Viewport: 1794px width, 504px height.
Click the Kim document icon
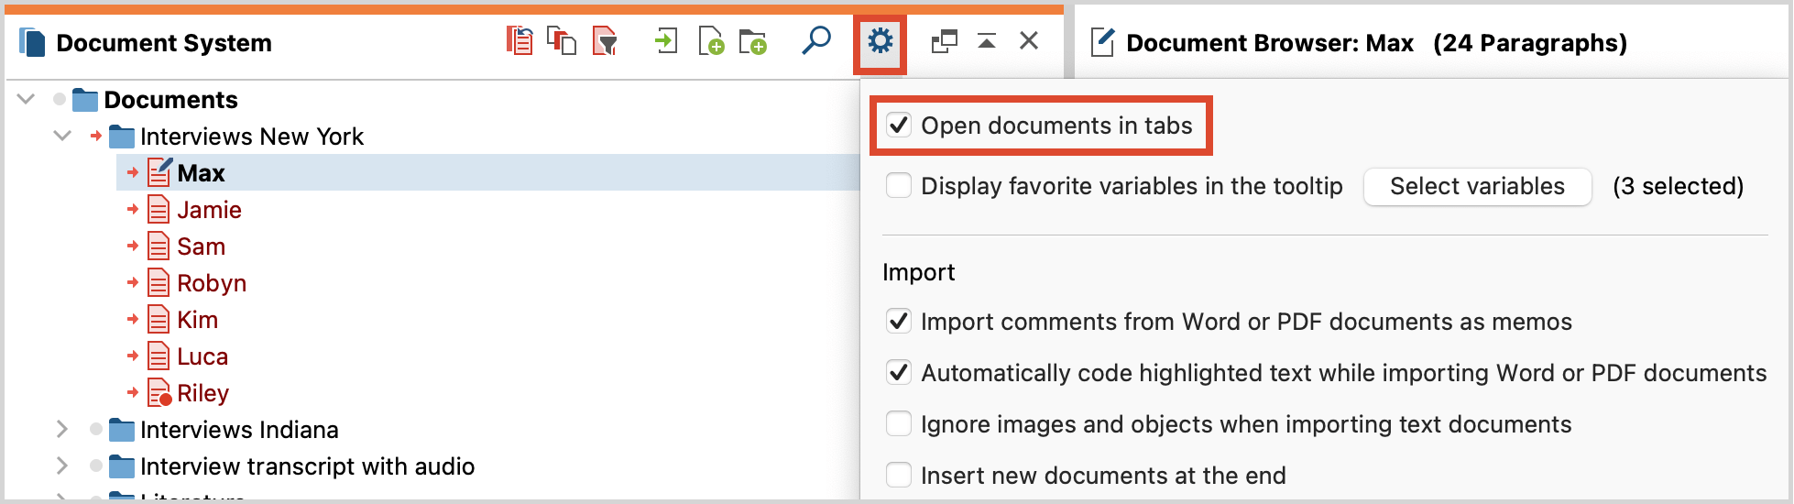[x=159, y=320]
